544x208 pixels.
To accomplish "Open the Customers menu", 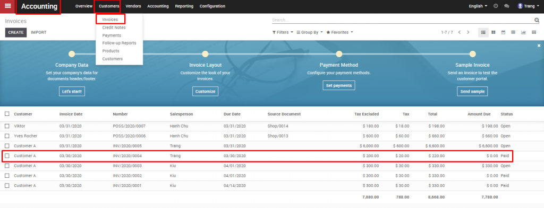I will click(x=109, y=6).
